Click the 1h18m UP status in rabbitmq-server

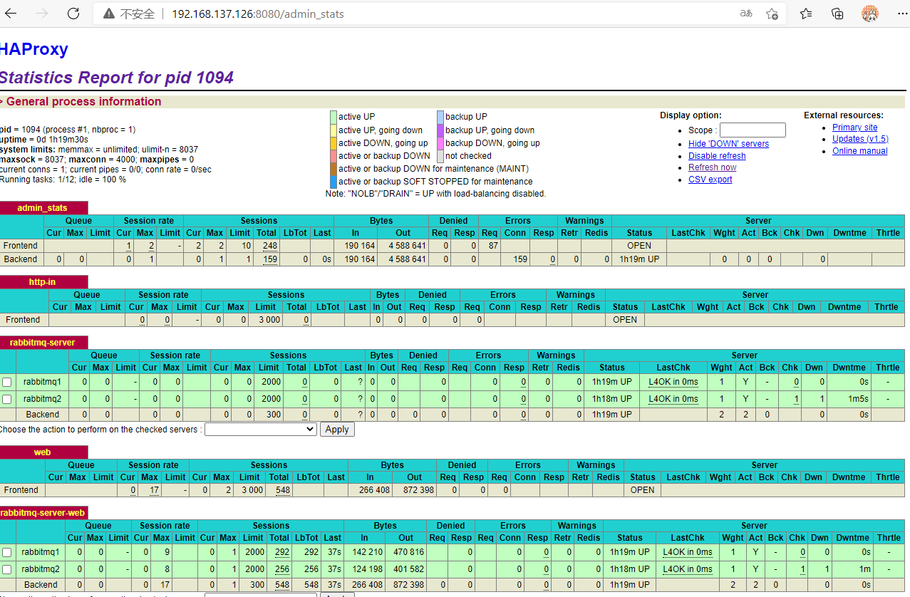[611, 399]
